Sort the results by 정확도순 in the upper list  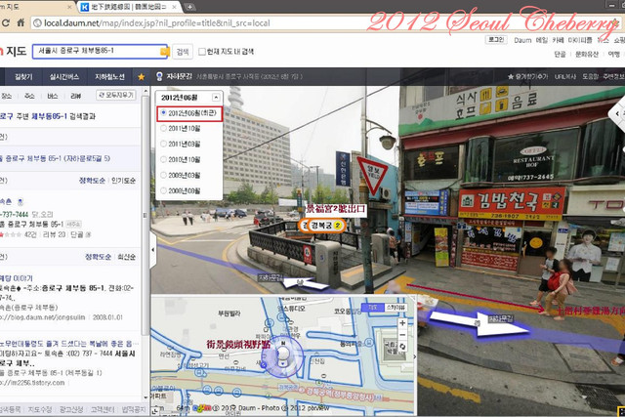coord(92,181)
